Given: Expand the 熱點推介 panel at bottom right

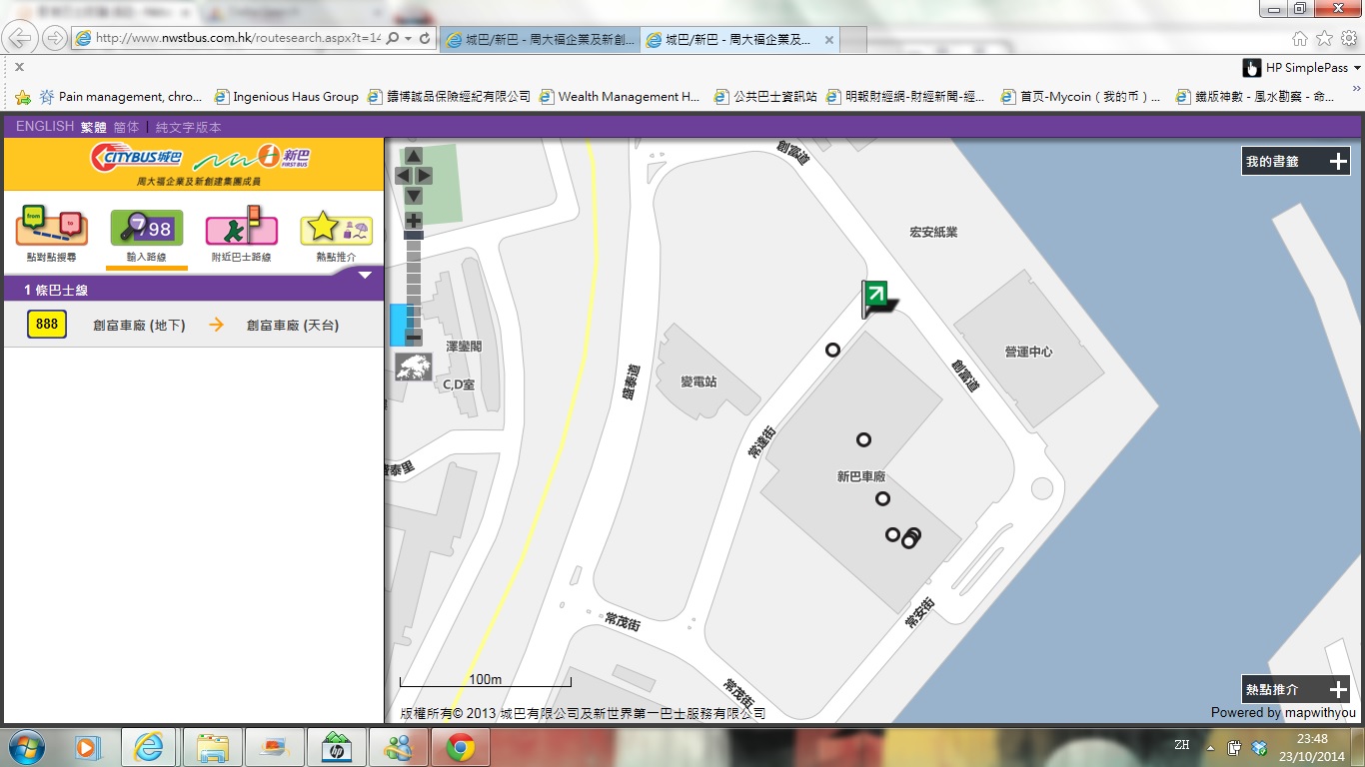Looking at the screenshot, I should pos(1338,689).
